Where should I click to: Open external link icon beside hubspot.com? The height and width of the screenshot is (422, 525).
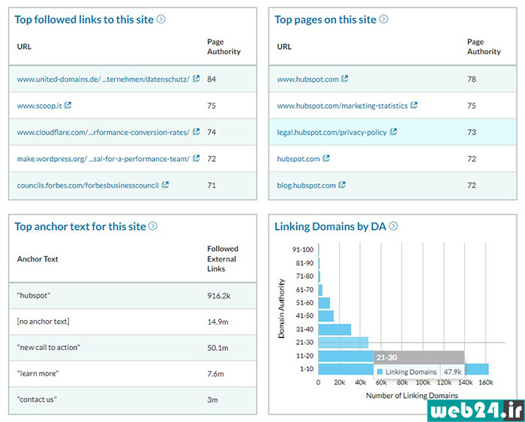(x=326, y=158)
